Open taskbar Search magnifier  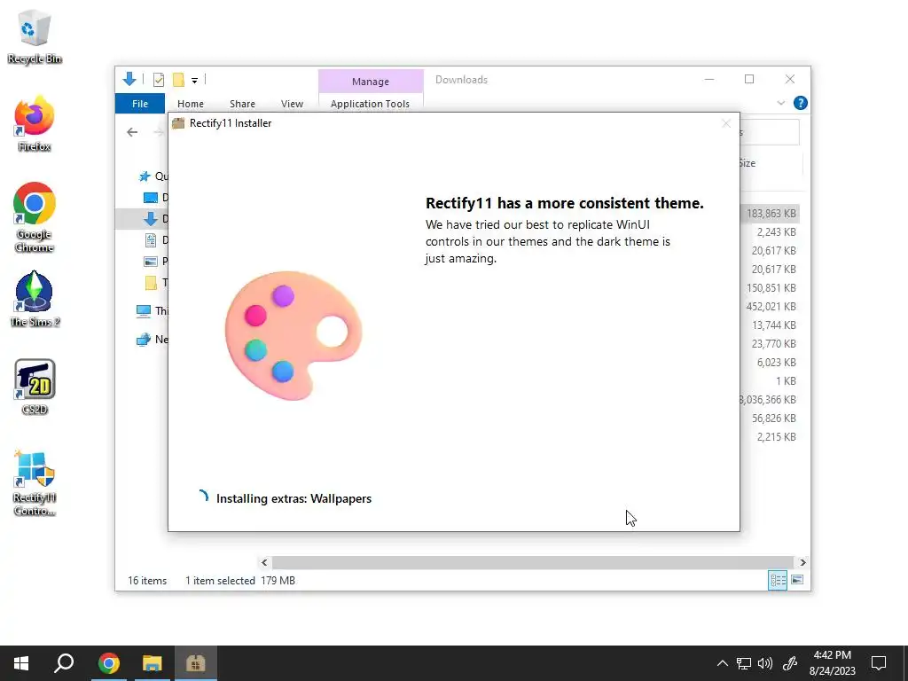tap(64, 663)
